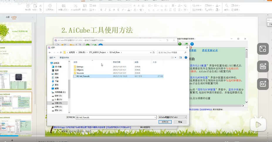This screenshot has height=142, width=272.
Task: Click 此电脑 in the address bar path
Action: (72, 52)
